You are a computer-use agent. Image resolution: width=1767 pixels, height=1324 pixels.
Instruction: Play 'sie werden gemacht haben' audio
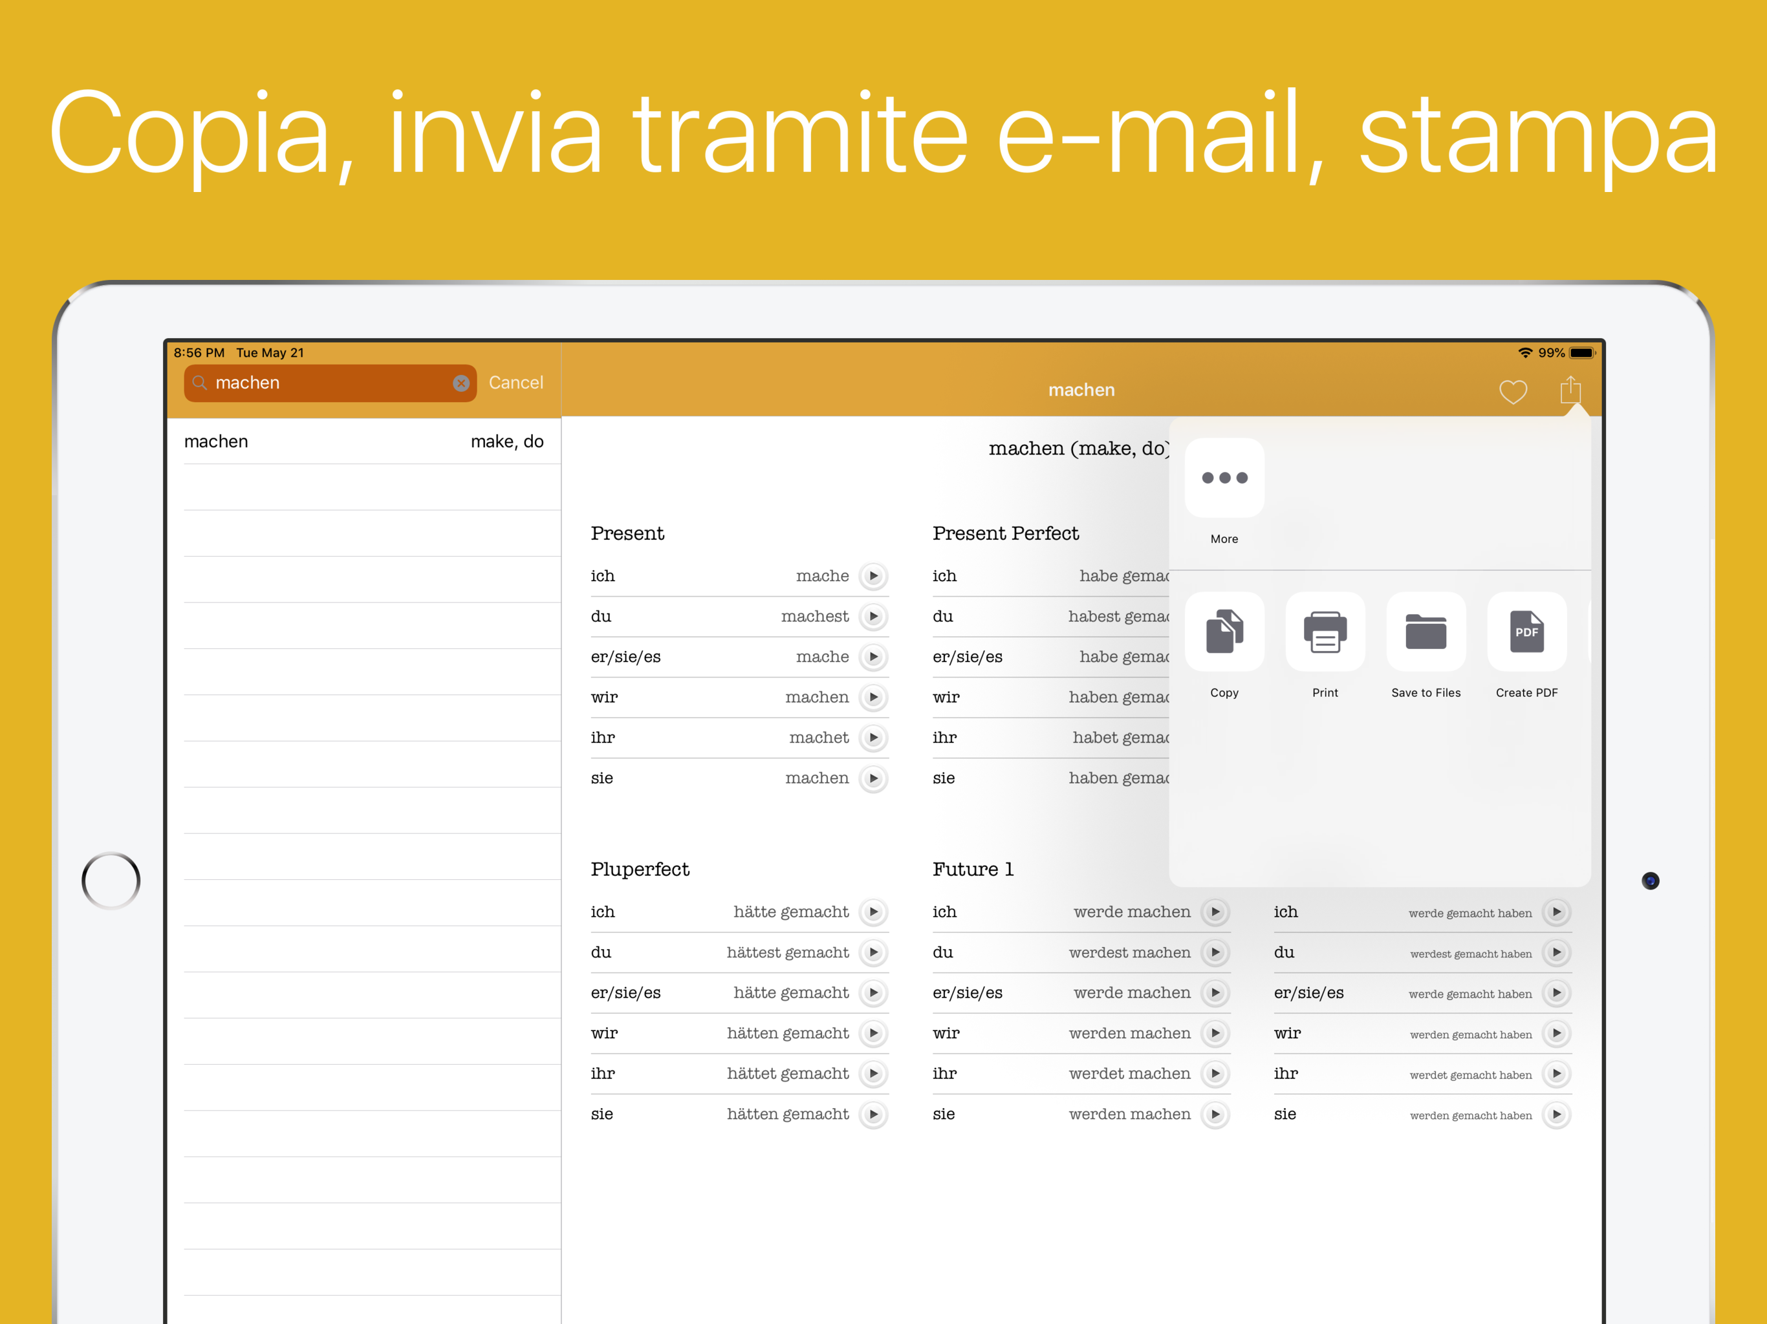pos(1556,1114)
